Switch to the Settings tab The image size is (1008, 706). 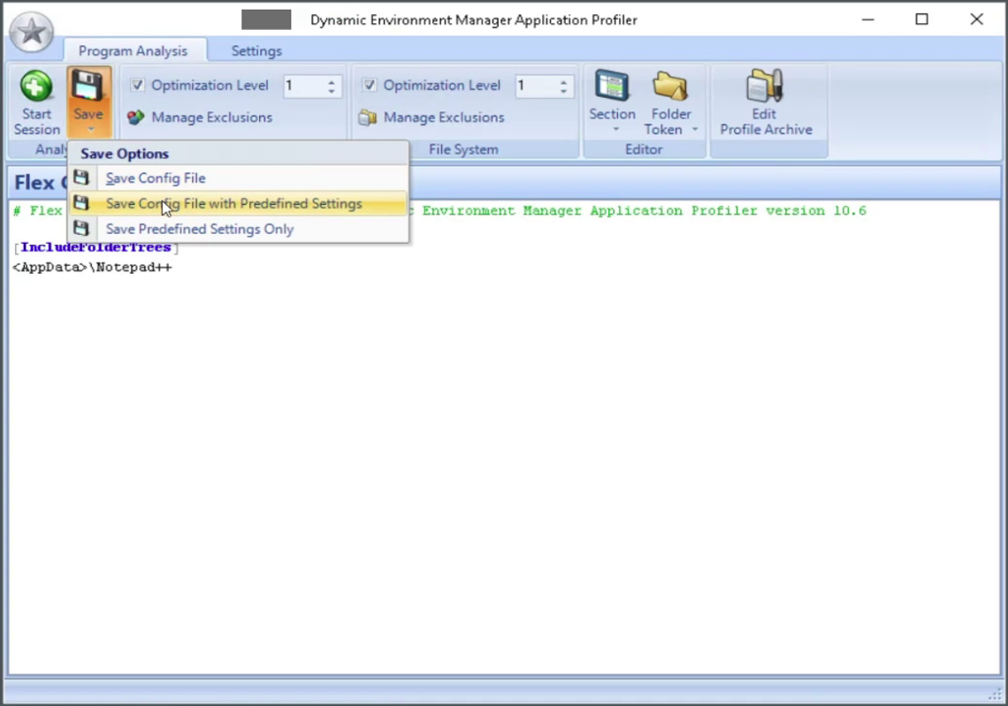[256, 50]
